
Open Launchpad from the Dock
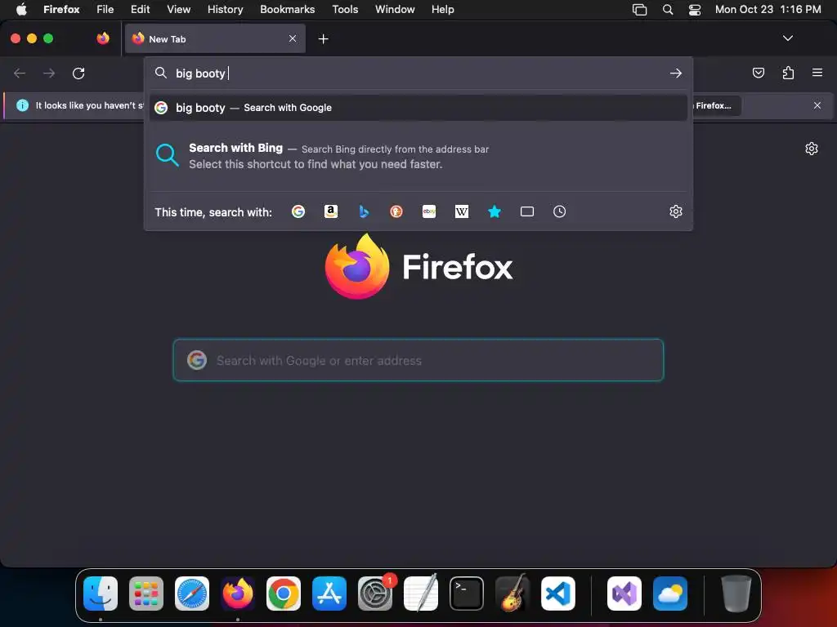click(146, 594)
